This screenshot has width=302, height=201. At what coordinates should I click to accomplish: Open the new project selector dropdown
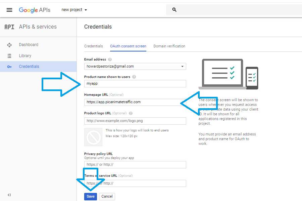[x=74, y=10]
